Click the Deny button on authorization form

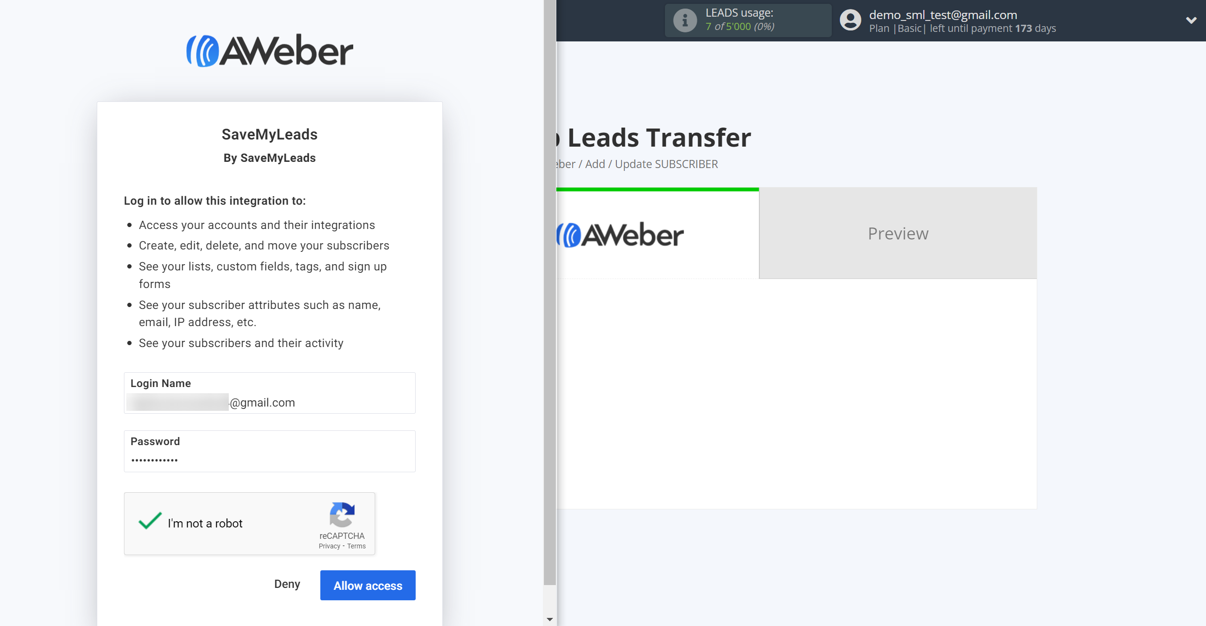(x=288, y=585)
